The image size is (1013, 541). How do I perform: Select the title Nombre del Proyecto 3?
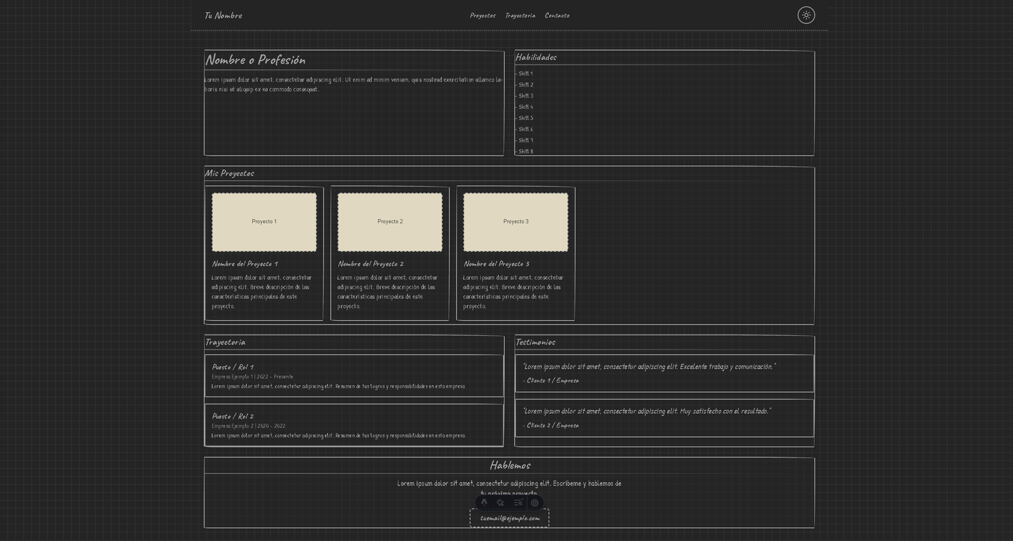click(x=496, y=264)
